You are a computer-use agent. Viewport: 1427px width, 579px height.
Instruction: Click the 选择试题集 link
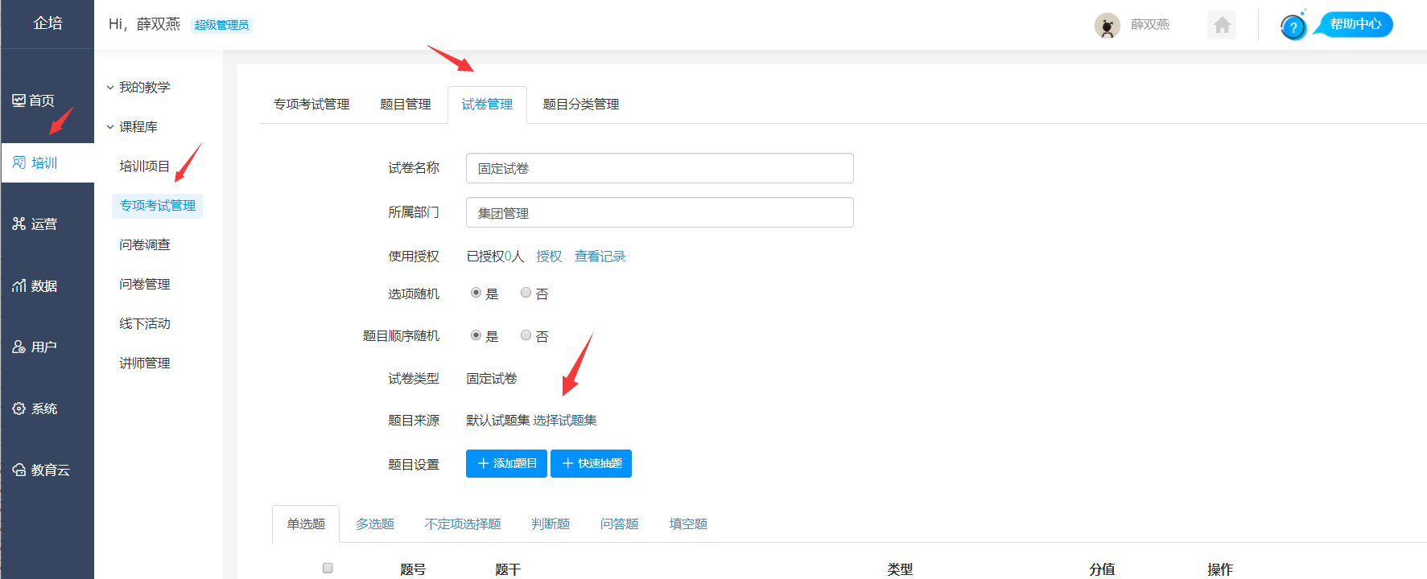click(565, 420)
